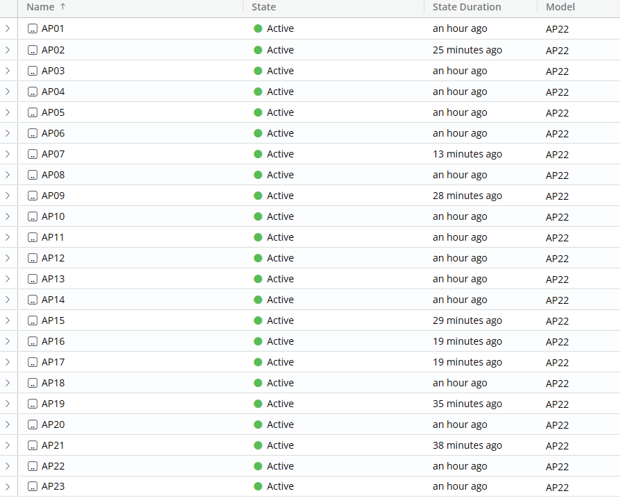Click the Active state text for AP23
Screen dimensions: 620x498
click(x=280, y=486)
